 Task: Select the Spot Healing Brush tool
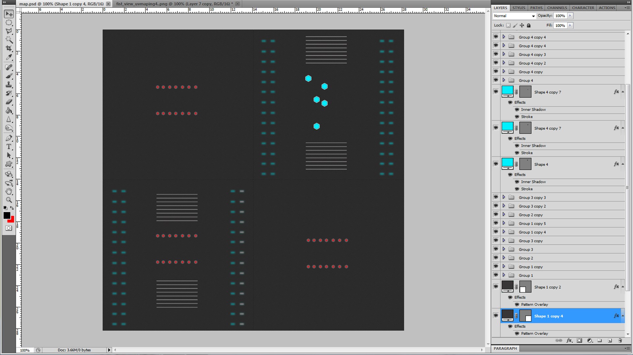pos(9,67)
